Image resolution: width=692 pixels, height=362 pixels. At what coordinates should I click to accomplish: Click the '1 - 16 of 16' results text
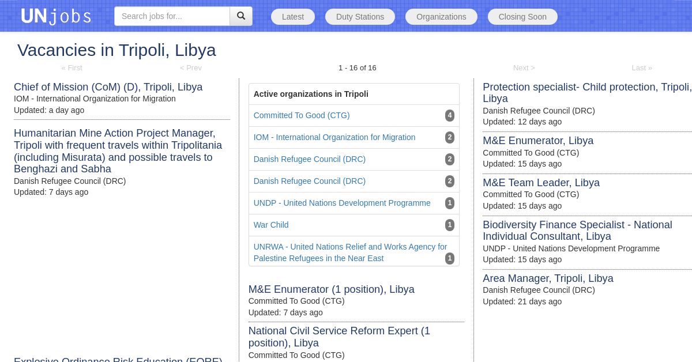[x=358, y=67]
